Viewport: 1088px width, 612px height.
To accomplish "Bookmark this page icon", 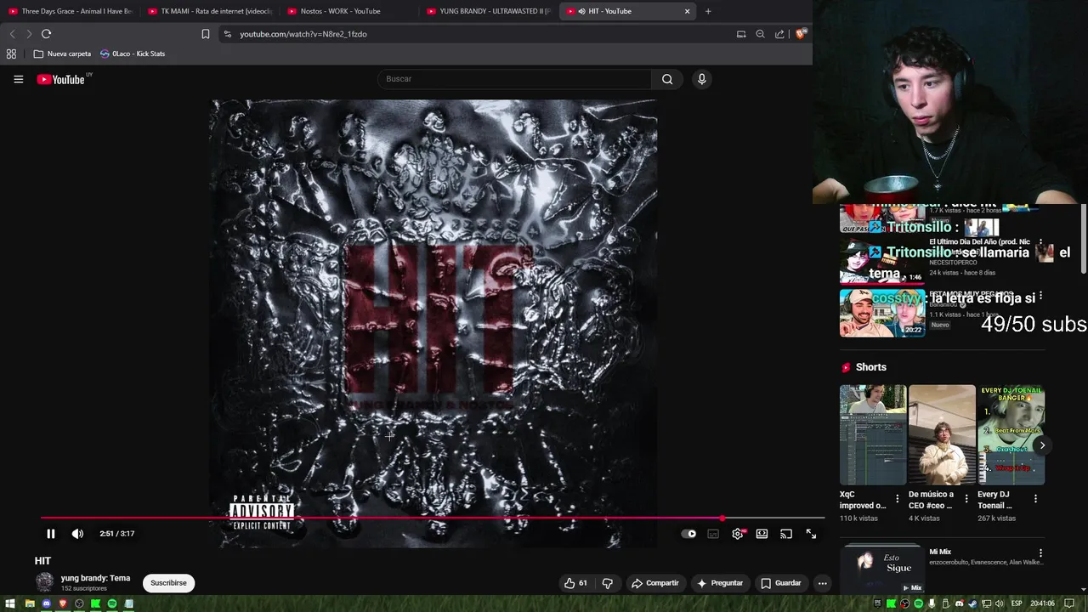I will pos(205,34).
